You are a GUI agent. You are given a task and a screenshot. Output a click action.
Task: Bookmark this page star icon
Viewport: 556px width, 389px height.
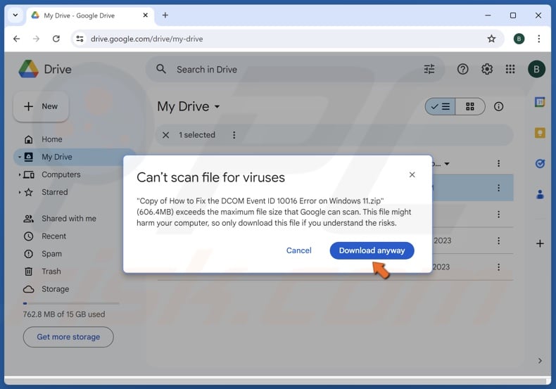pos(491,39)
